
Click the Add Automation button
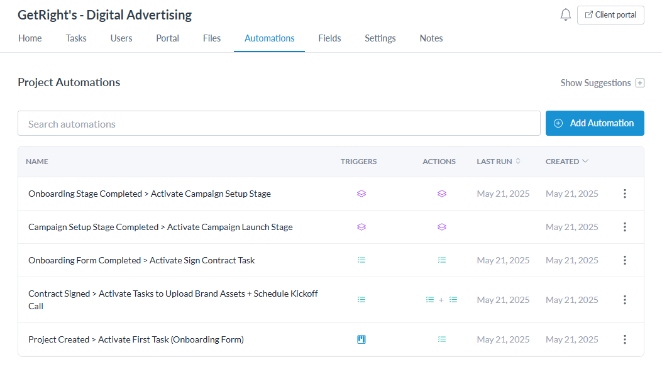pos(595,123)
